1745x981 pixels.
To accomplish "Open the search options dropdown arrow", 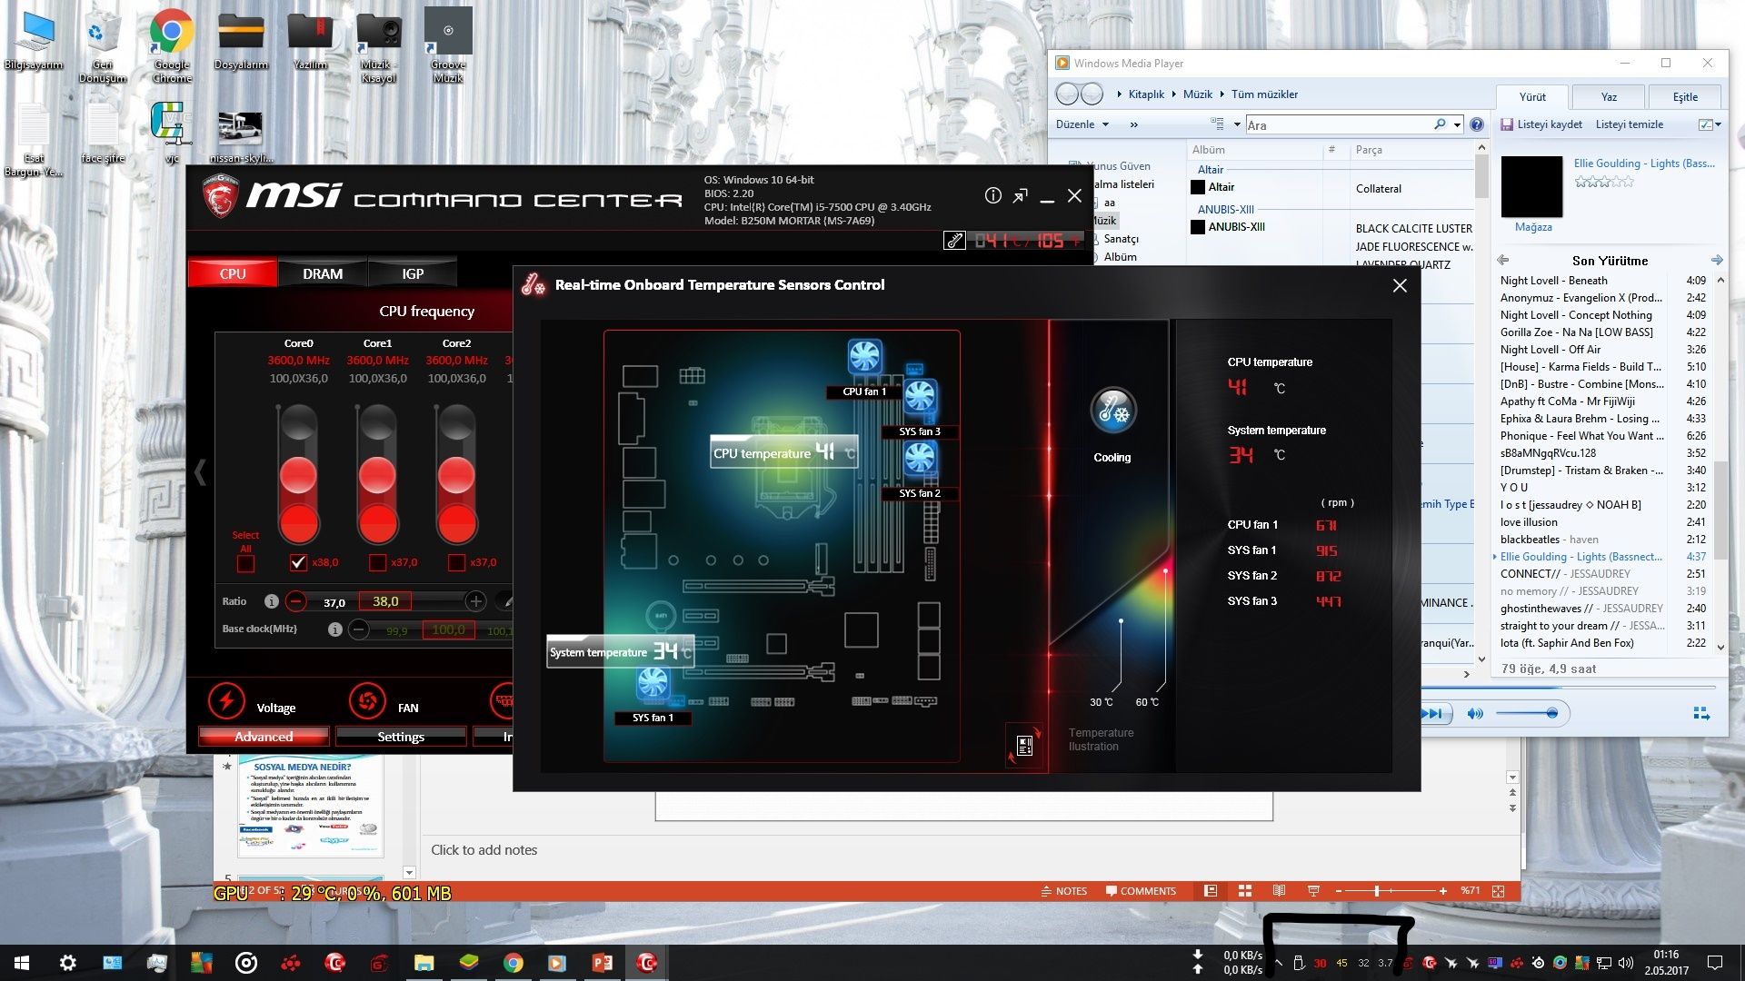I will tap(1458, 124).
